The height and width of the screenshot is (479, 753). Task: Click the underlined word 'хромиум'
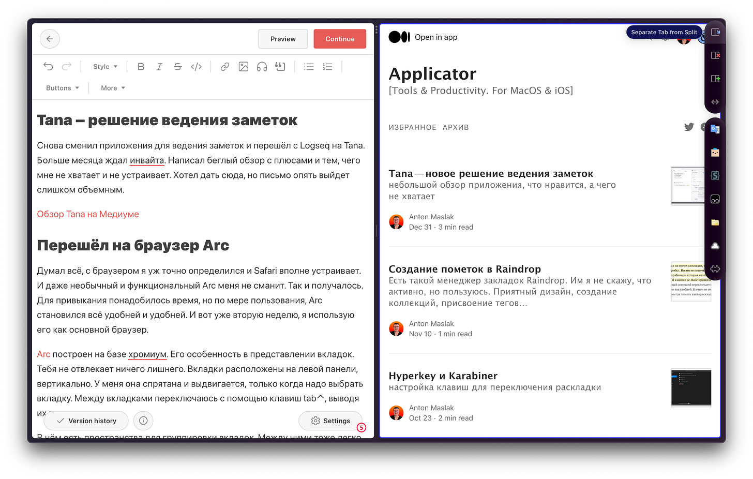(x=147, y=354)
